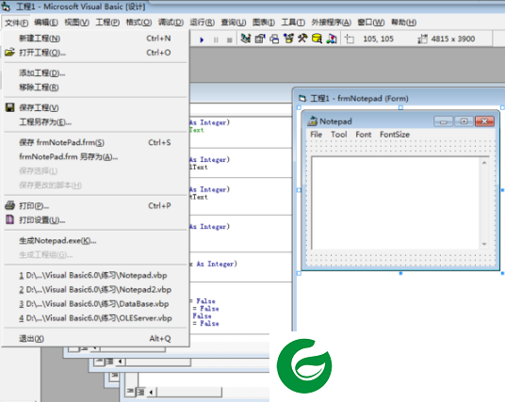Screen dimensions: 505x402
Task: Click the frmNotepad designer window icon
Action: tap(302, 98)
